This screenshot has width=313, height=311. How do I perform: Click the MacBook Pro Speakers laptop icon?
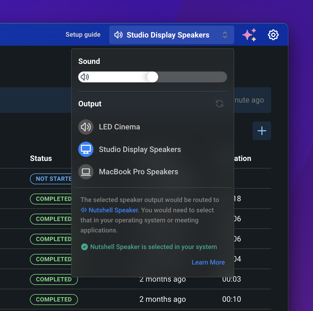point(86,172)
